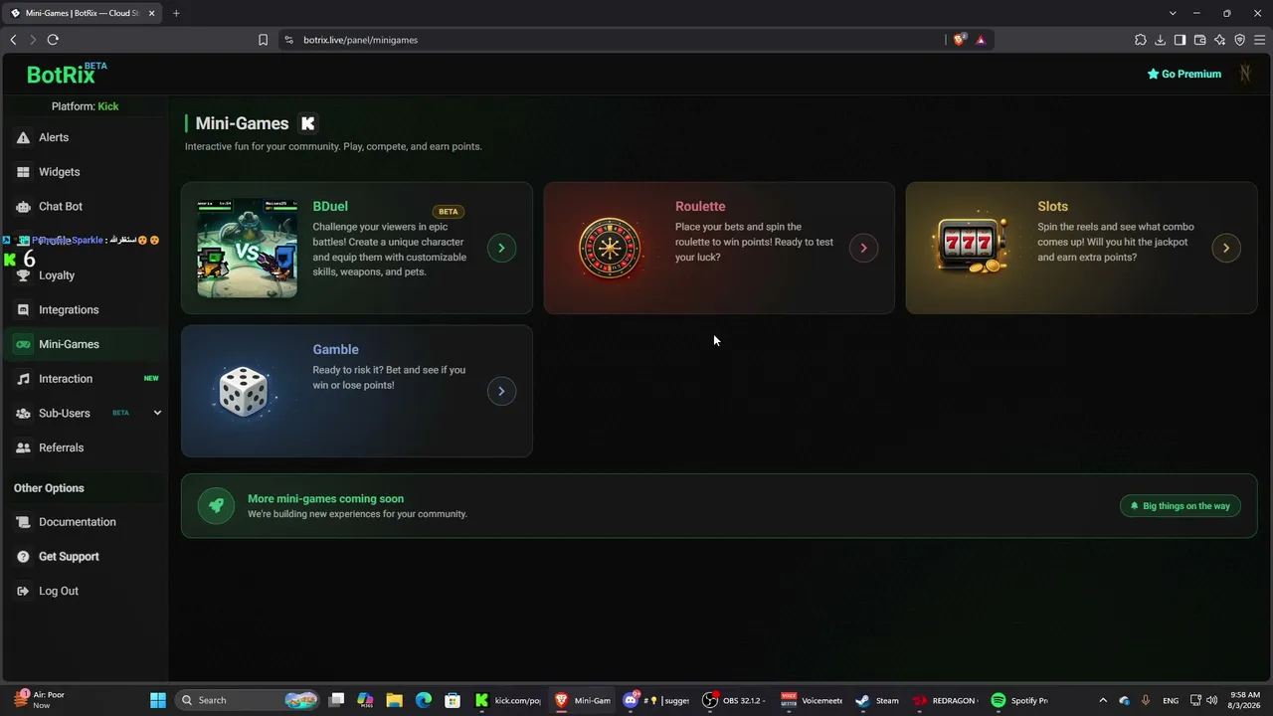This screenshot has width=1273, height=716.
Task: Click the Go Premium link
Action: pos(1183,74)
